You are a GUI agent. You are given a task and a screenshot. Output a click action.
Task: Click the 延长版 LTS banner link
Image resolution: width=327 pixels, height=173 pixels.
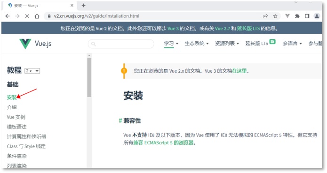[248, 29]
